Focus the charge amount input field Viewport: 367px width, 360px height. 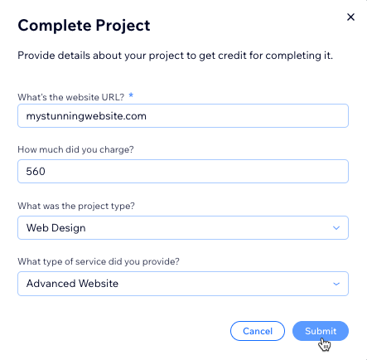click(183, 172)
